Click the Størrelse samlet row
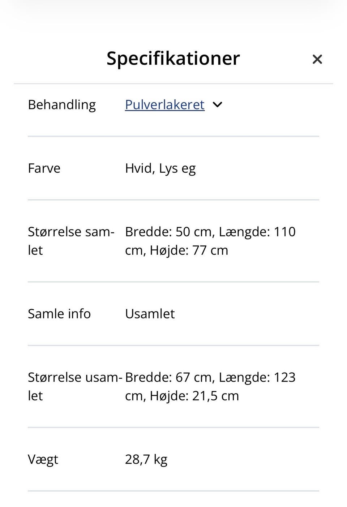The height and width of the screenshot is (507, 347). (x=71, y=240)
